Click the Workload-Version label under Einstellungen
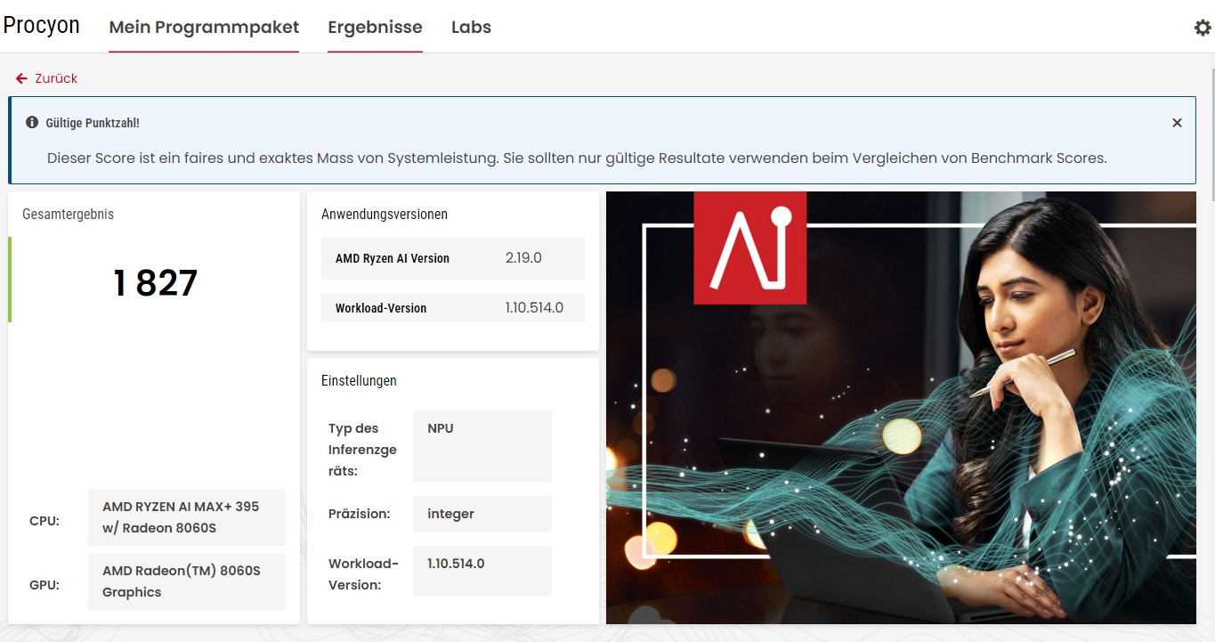Image resolution: width=1215 pixels, height=642 pixels. click(364, 574)
